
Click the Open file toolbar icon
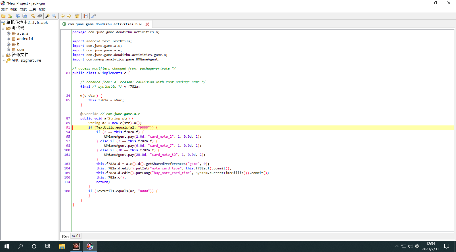pyautogui.click(x=3, y=16)
